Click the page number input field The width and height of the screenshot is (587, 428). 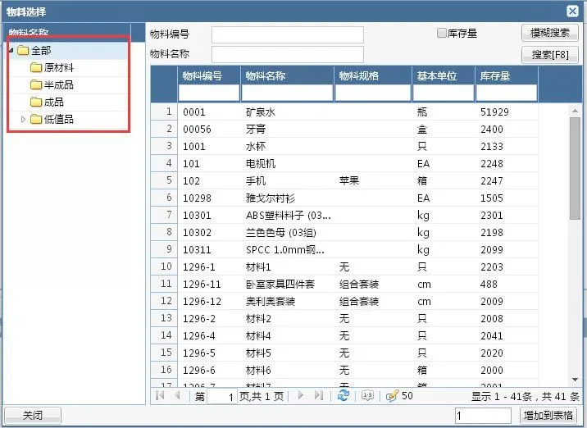coord(222,396)
